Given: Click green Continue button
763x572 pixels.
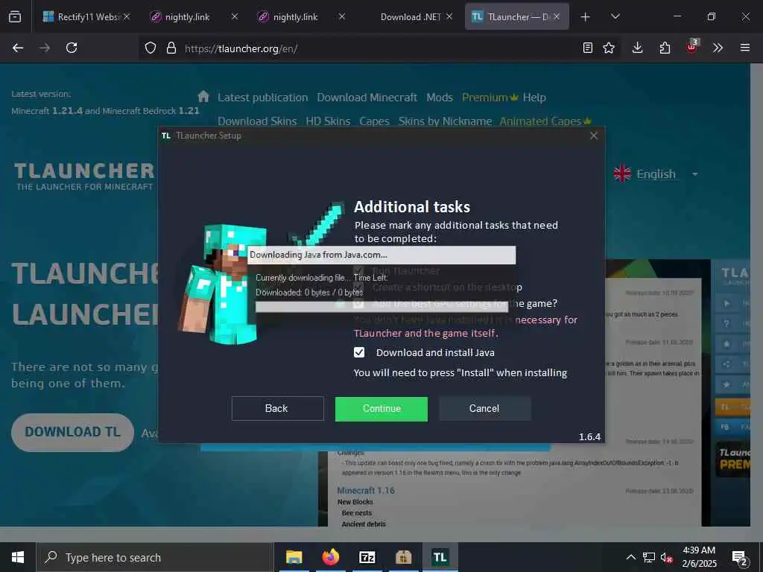Looking at the screenshot, I should pos(381,409).
